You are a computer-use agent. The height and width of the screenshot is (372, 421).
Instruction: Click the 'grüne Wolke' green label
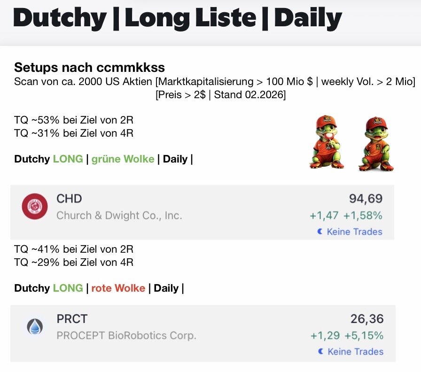coord(123,159)
